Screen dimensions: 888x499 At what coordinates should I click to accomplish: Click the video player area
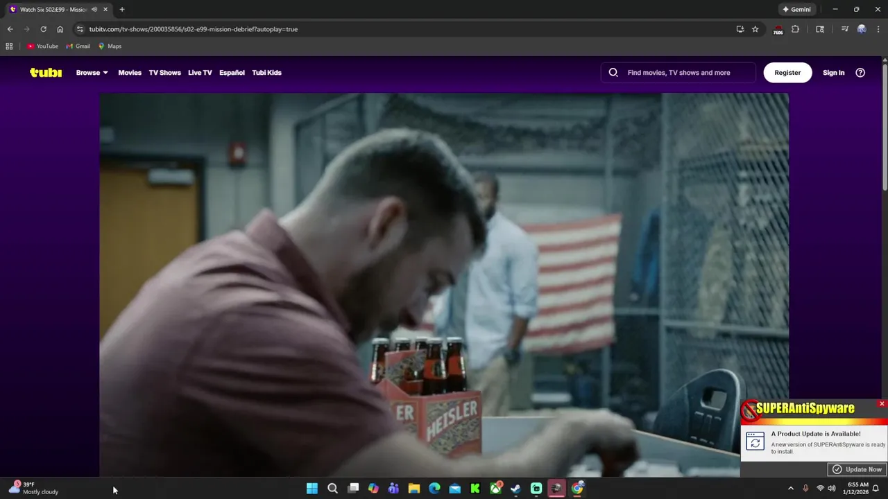pos(444,284)
